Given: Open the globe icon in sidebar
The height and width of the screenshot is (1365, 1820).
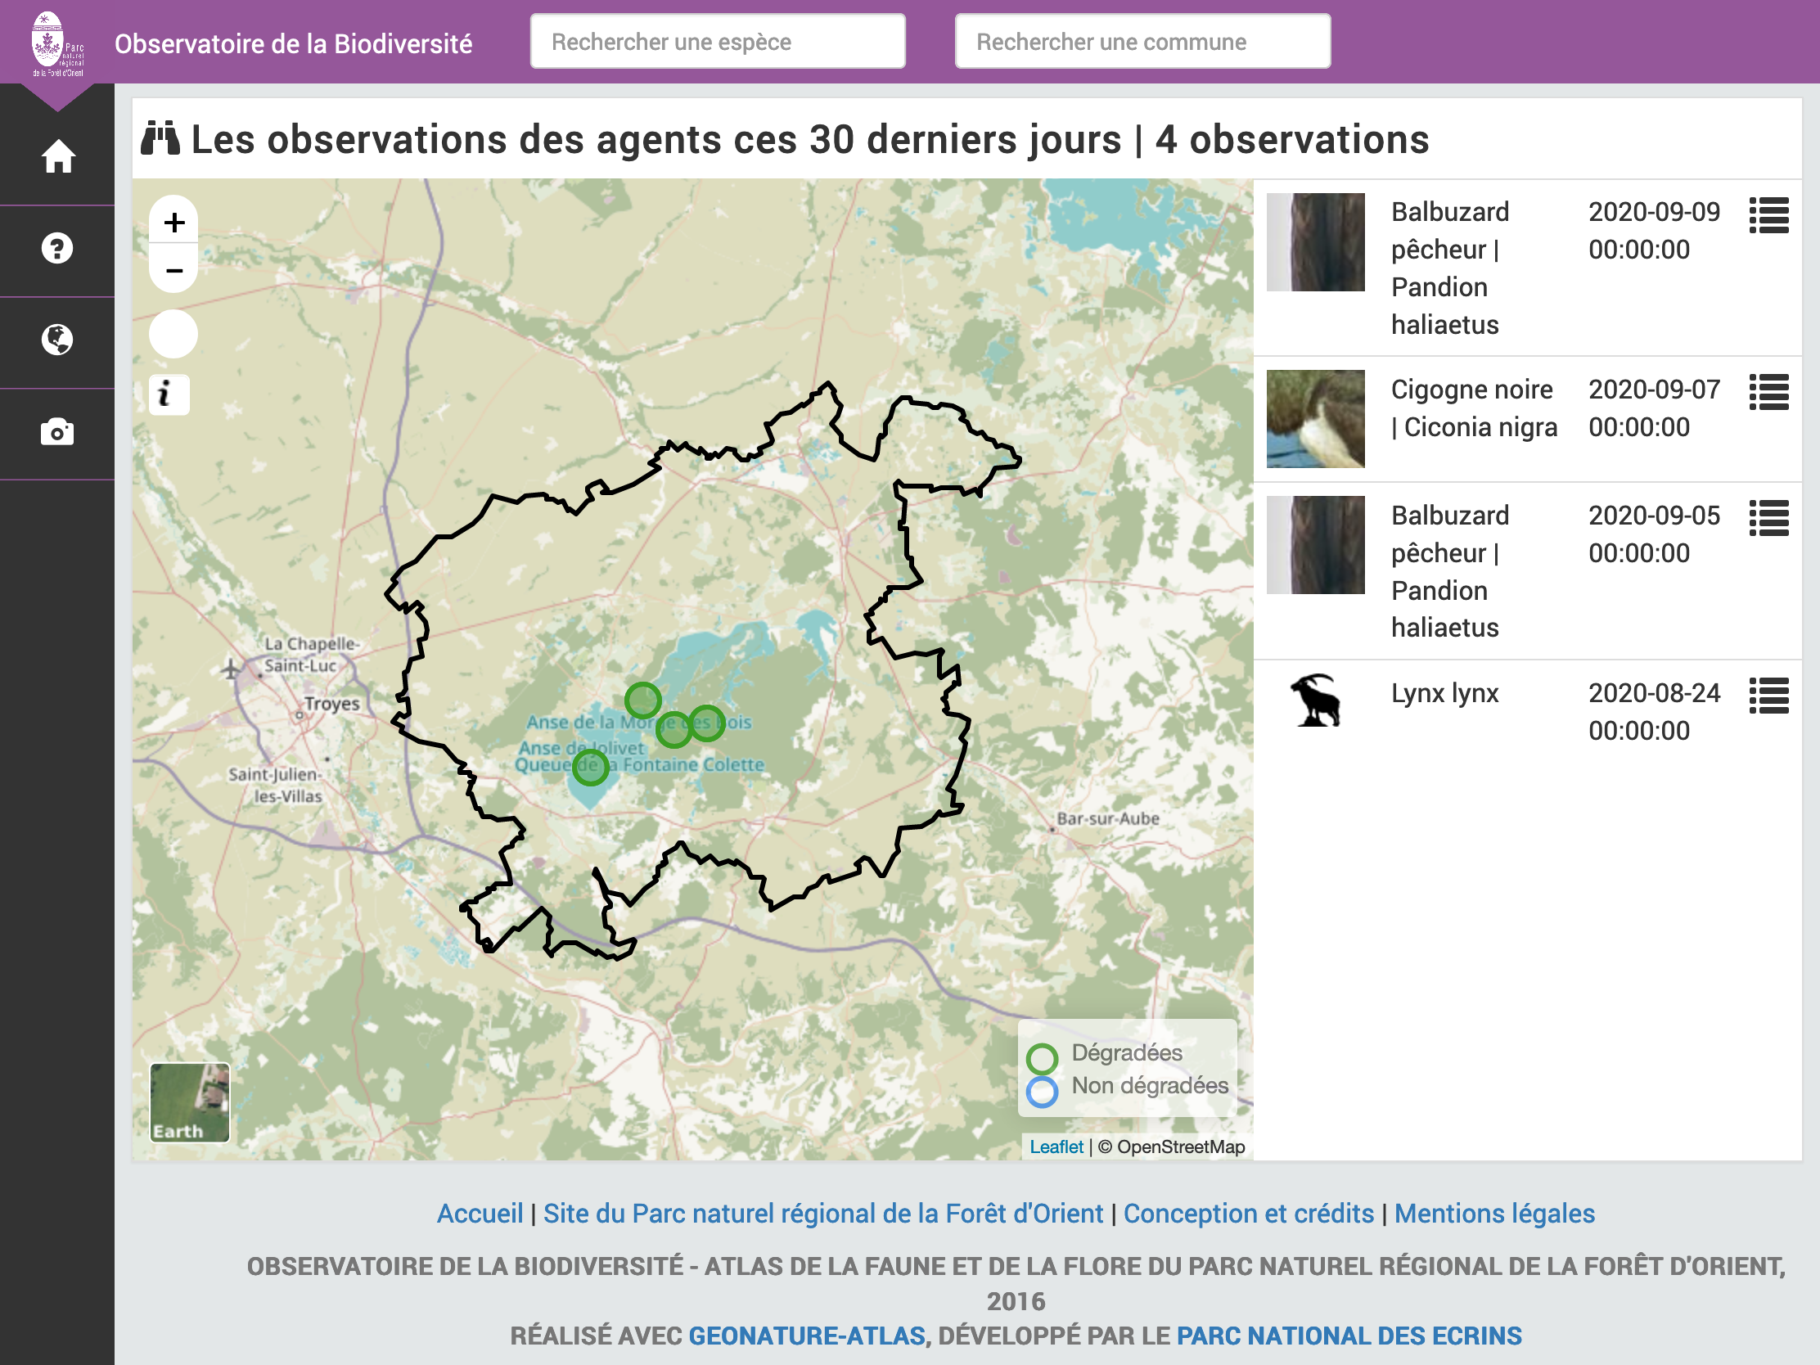Looking at the screenshot, I should pyautogui.click(x=56, y=339).
